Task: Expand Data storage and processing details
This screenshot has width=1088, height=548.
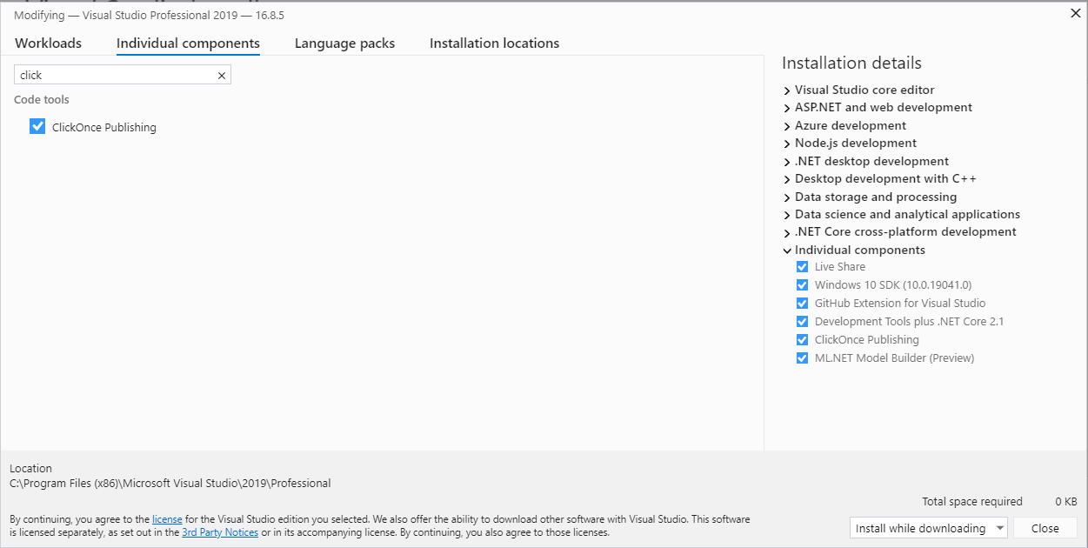Action: point(787,197)
